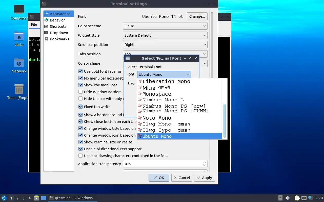
Task: Enable Hide tab bar with only one tab
Action: (x=80, y=99)
